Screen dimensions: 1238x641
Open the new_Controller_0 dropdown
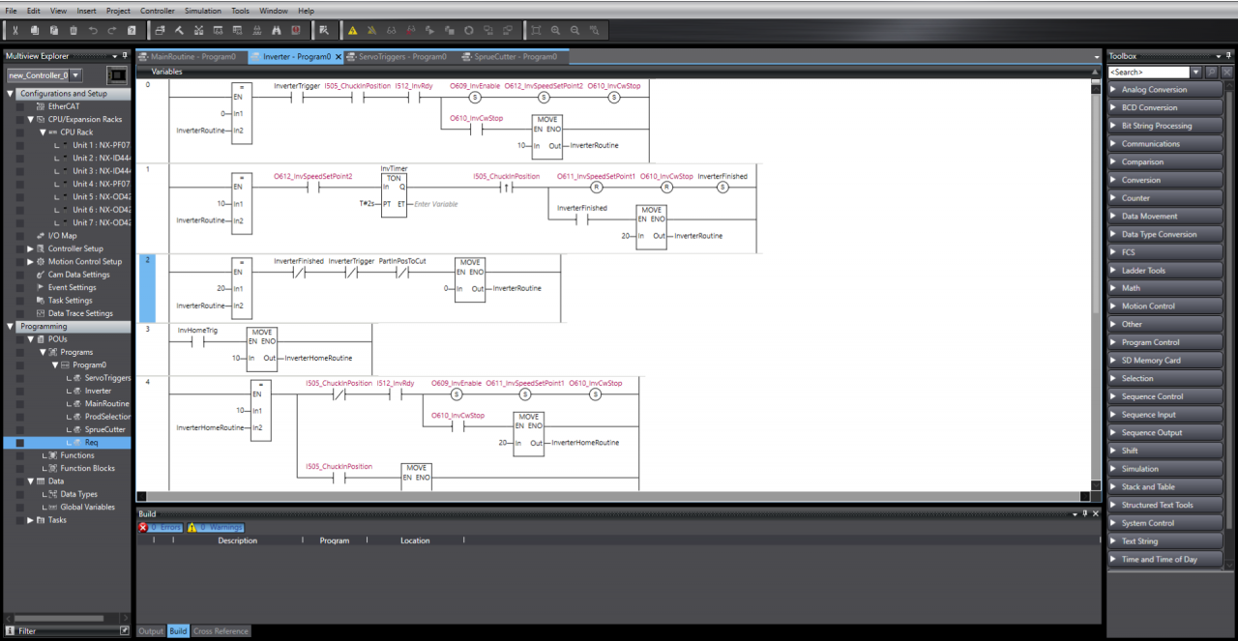pos(76,75)
